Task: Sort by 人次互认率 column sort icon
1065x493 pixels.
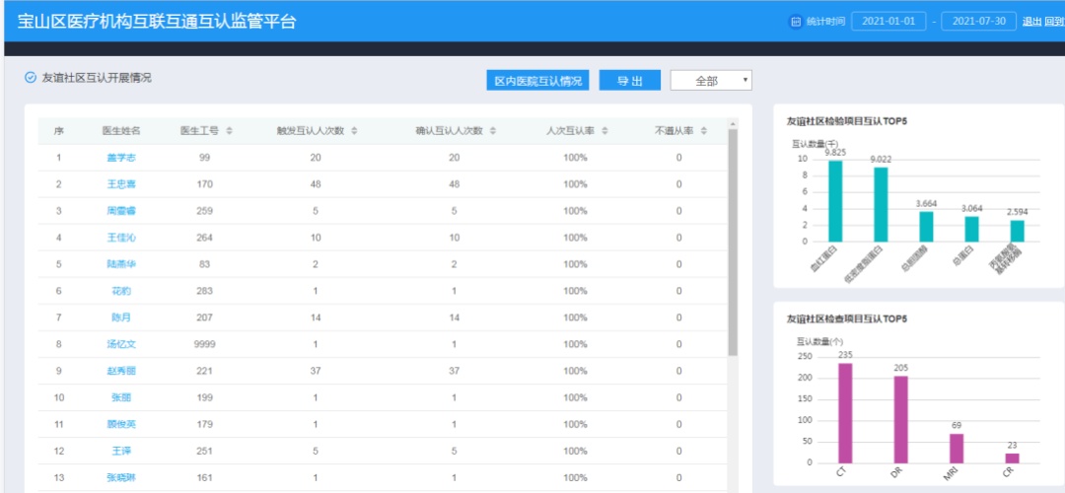Action: pos(603,131)
